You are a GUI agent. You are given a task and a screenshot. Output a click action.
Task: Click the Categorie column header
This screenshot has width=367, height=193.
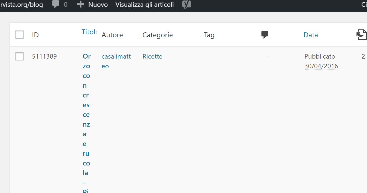coord(157,35)
